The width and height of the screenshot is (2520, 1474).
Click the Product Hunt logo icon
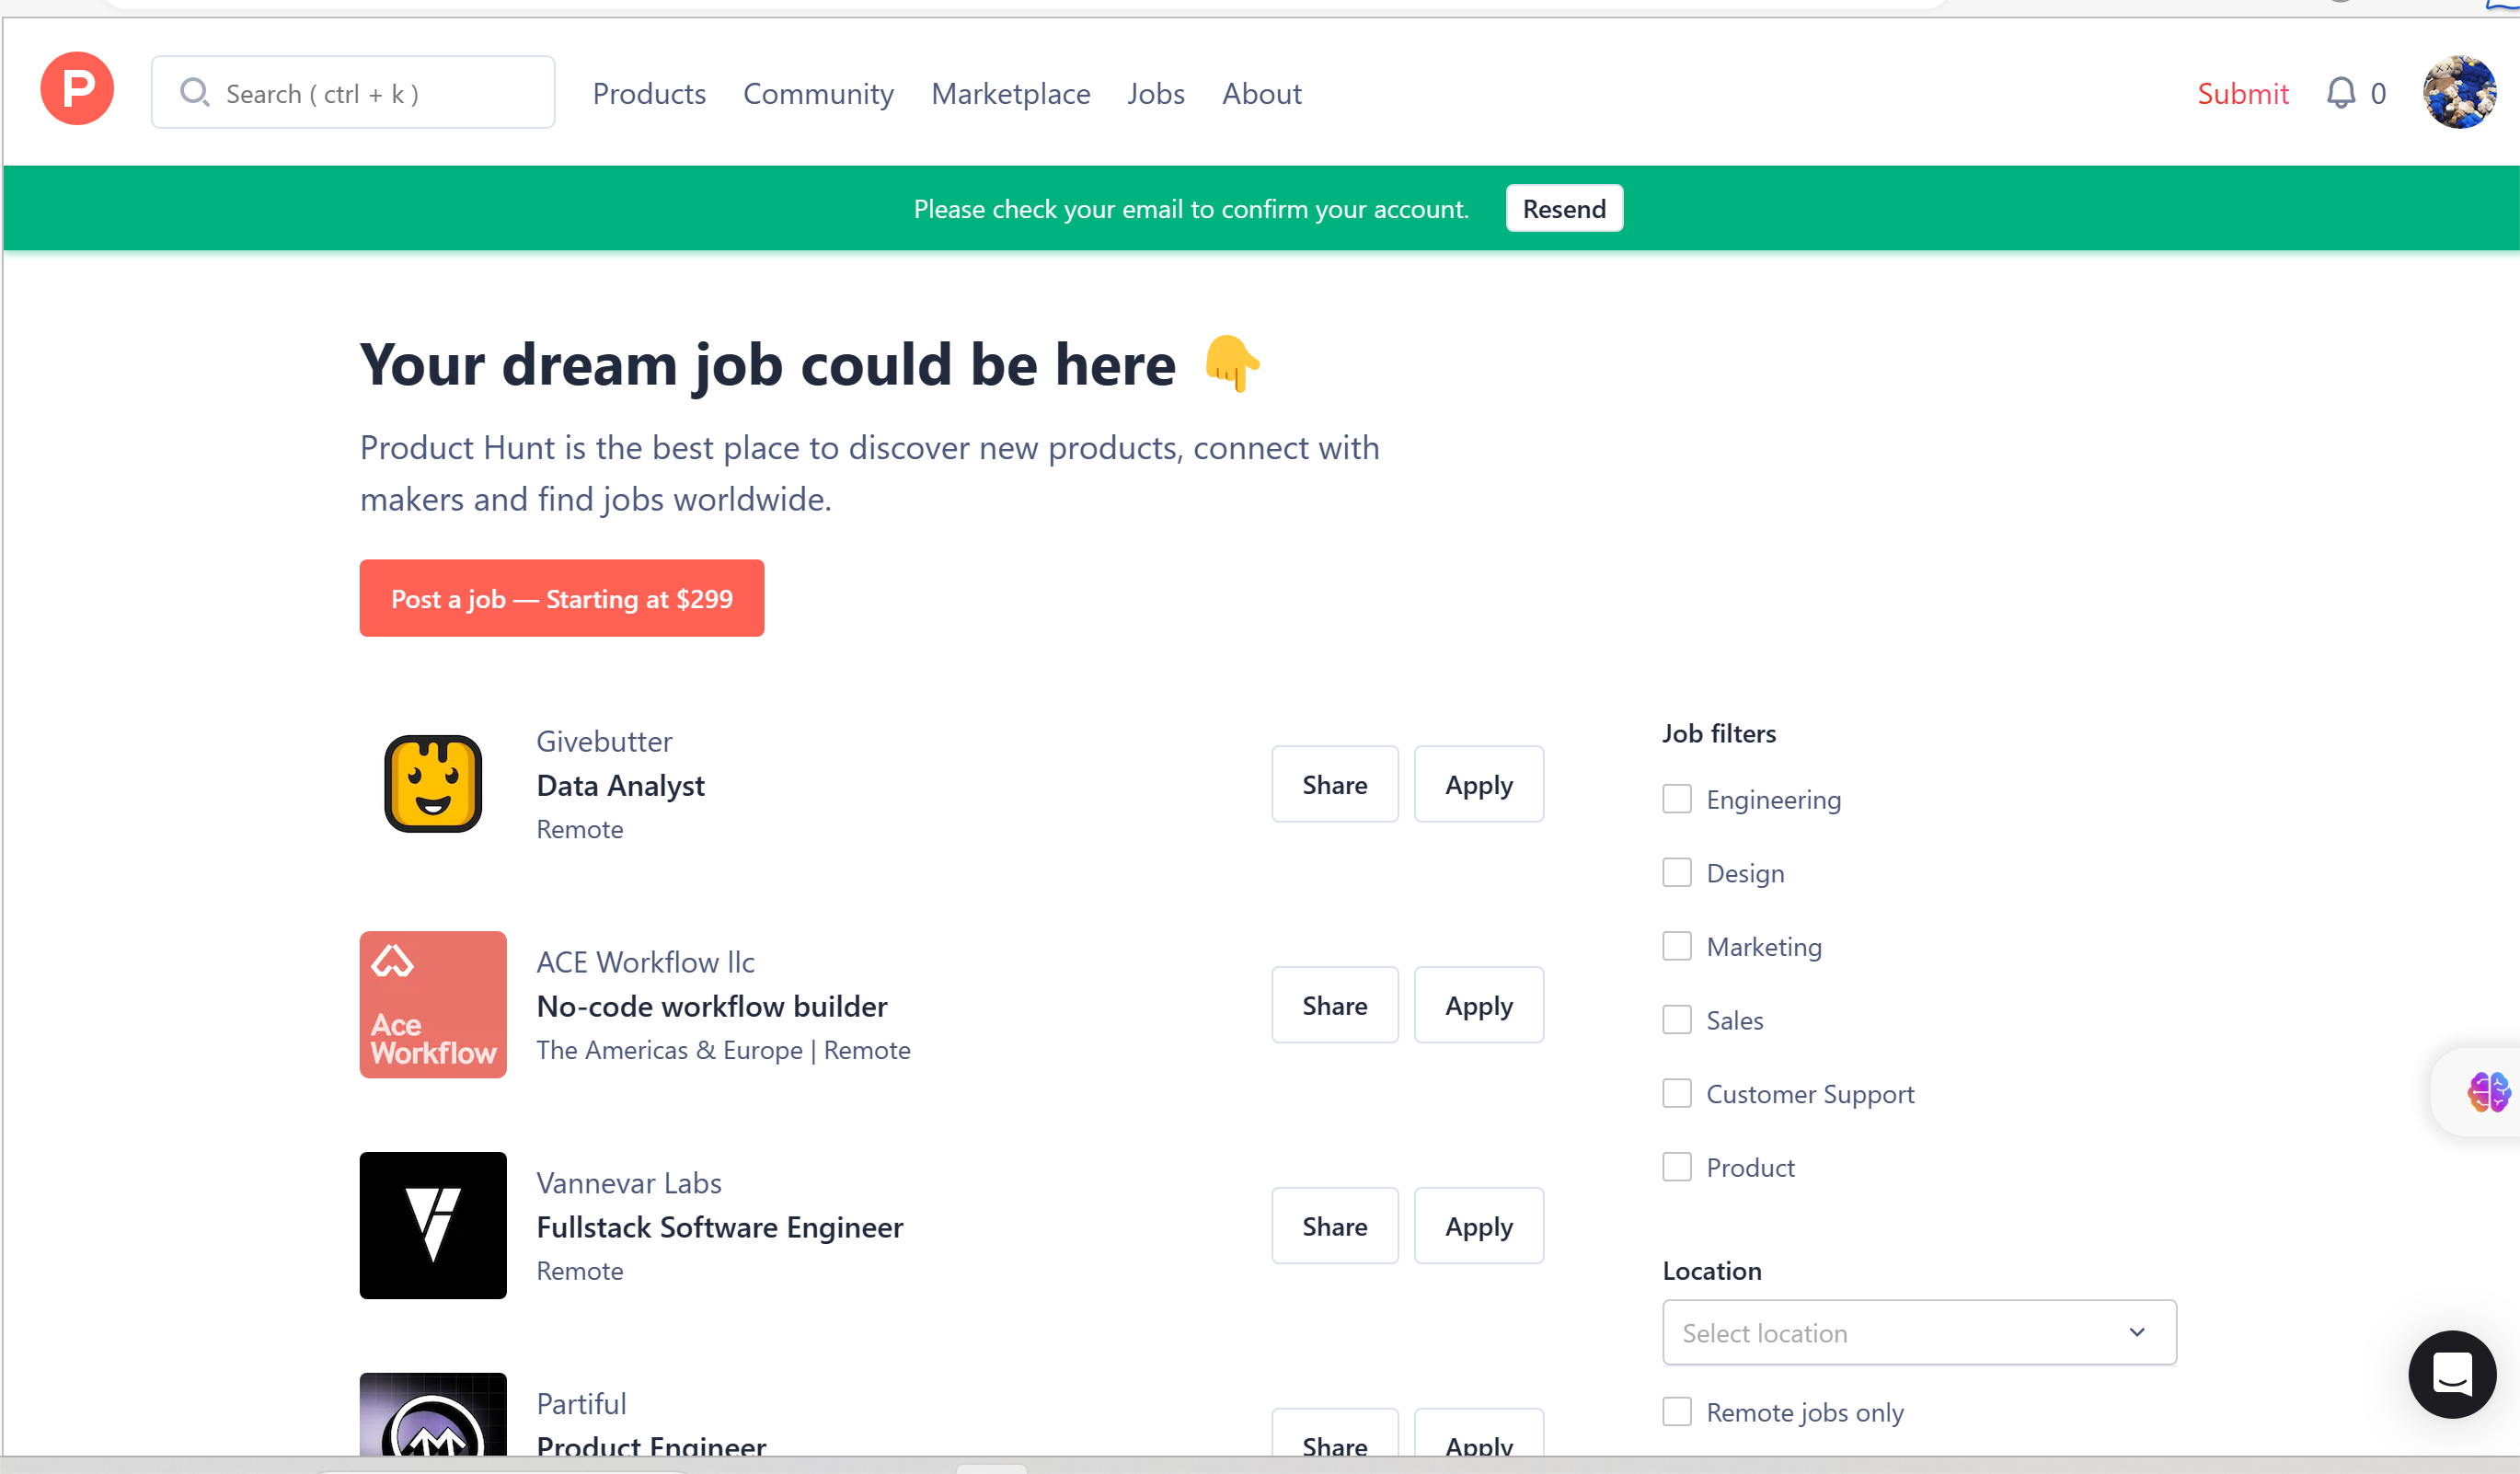77,90
